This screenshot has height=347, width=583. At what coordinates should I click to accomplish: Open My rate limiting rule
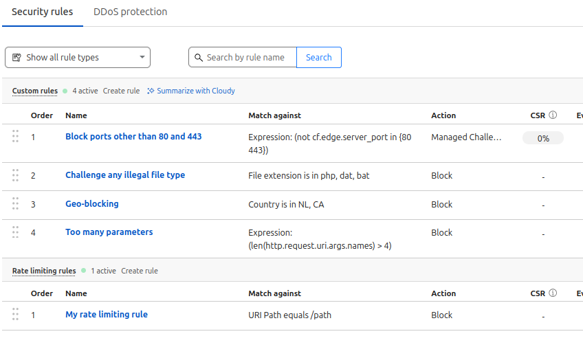[x=107, y=314]
